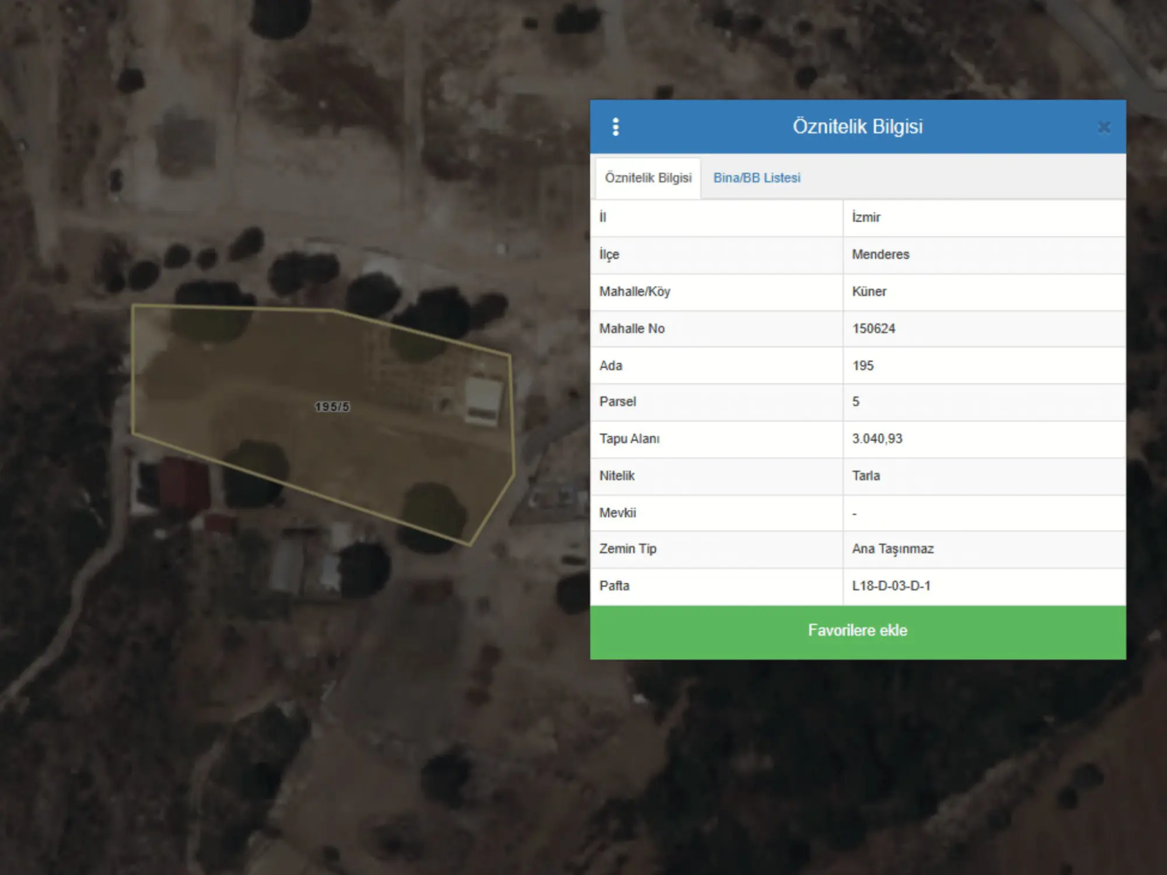Open the three-dot options menu in the panel header

pos(616,127)
